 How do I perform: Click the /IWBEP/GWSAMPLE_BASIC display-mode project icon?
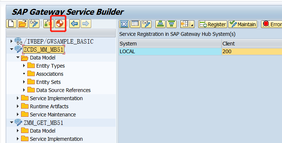click(x=18, y=41)
